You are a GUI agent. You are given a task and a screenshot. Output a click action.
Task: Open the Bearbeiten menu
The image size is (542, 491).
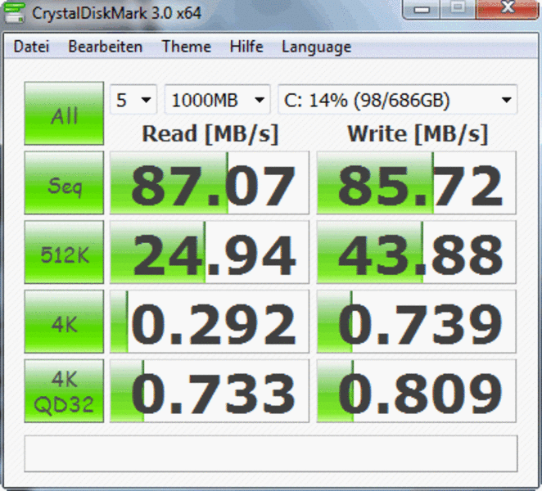pyautogui.click(x=105, y=47)
